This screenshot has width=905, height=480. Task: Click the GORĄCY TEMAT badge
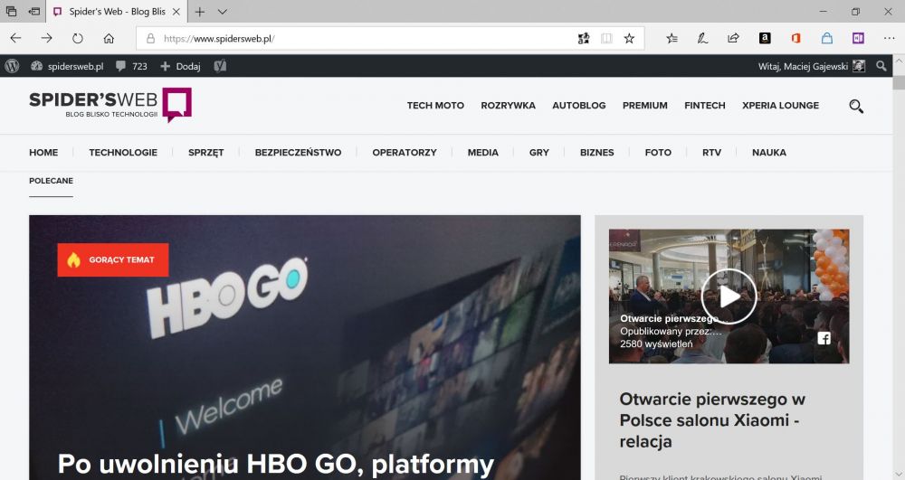point(112,259)
